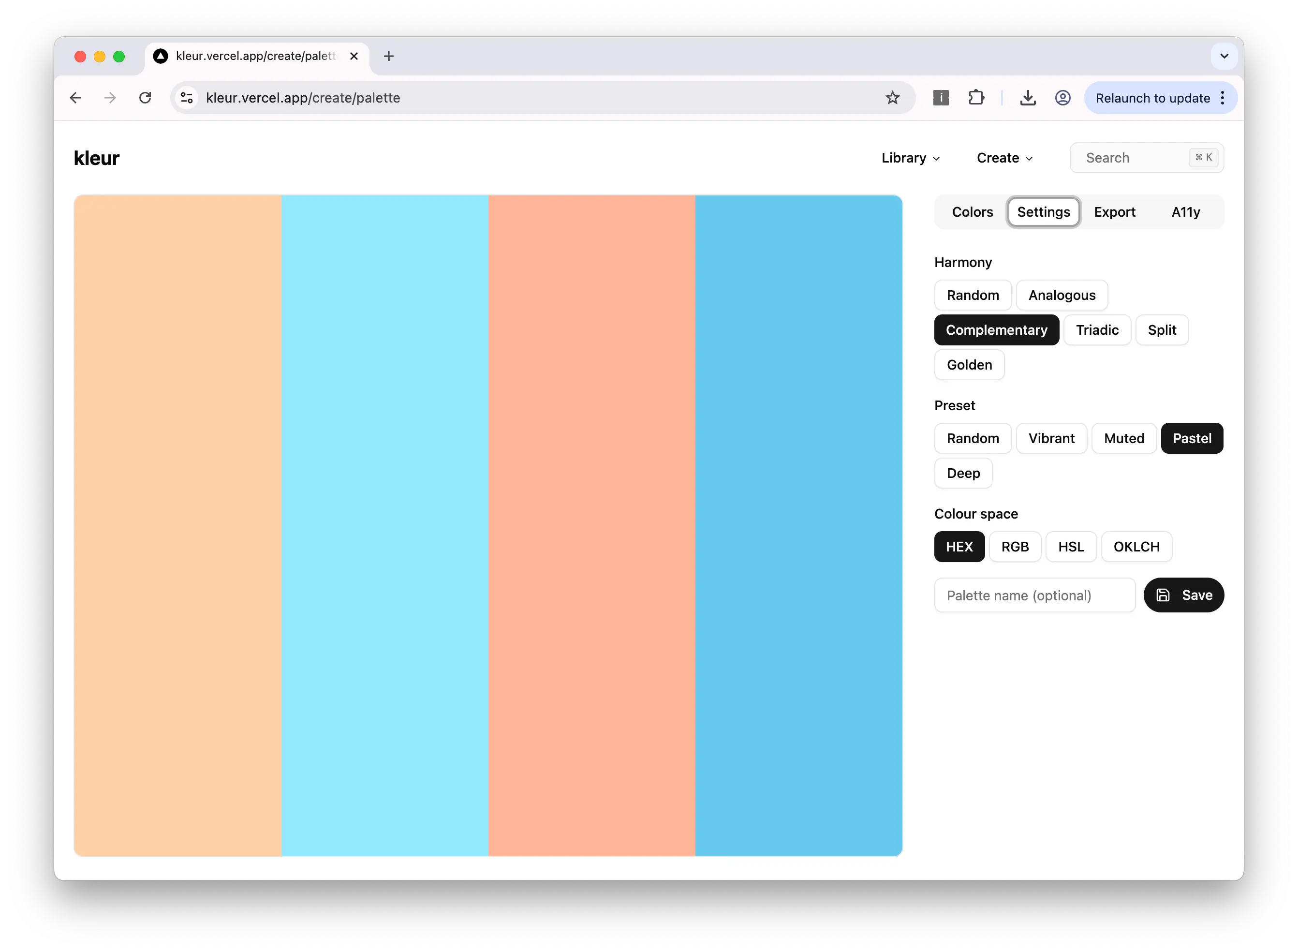Switch the preset to Muted
Viewport: 1298px width, 952px height.
tap(1123, 438)
